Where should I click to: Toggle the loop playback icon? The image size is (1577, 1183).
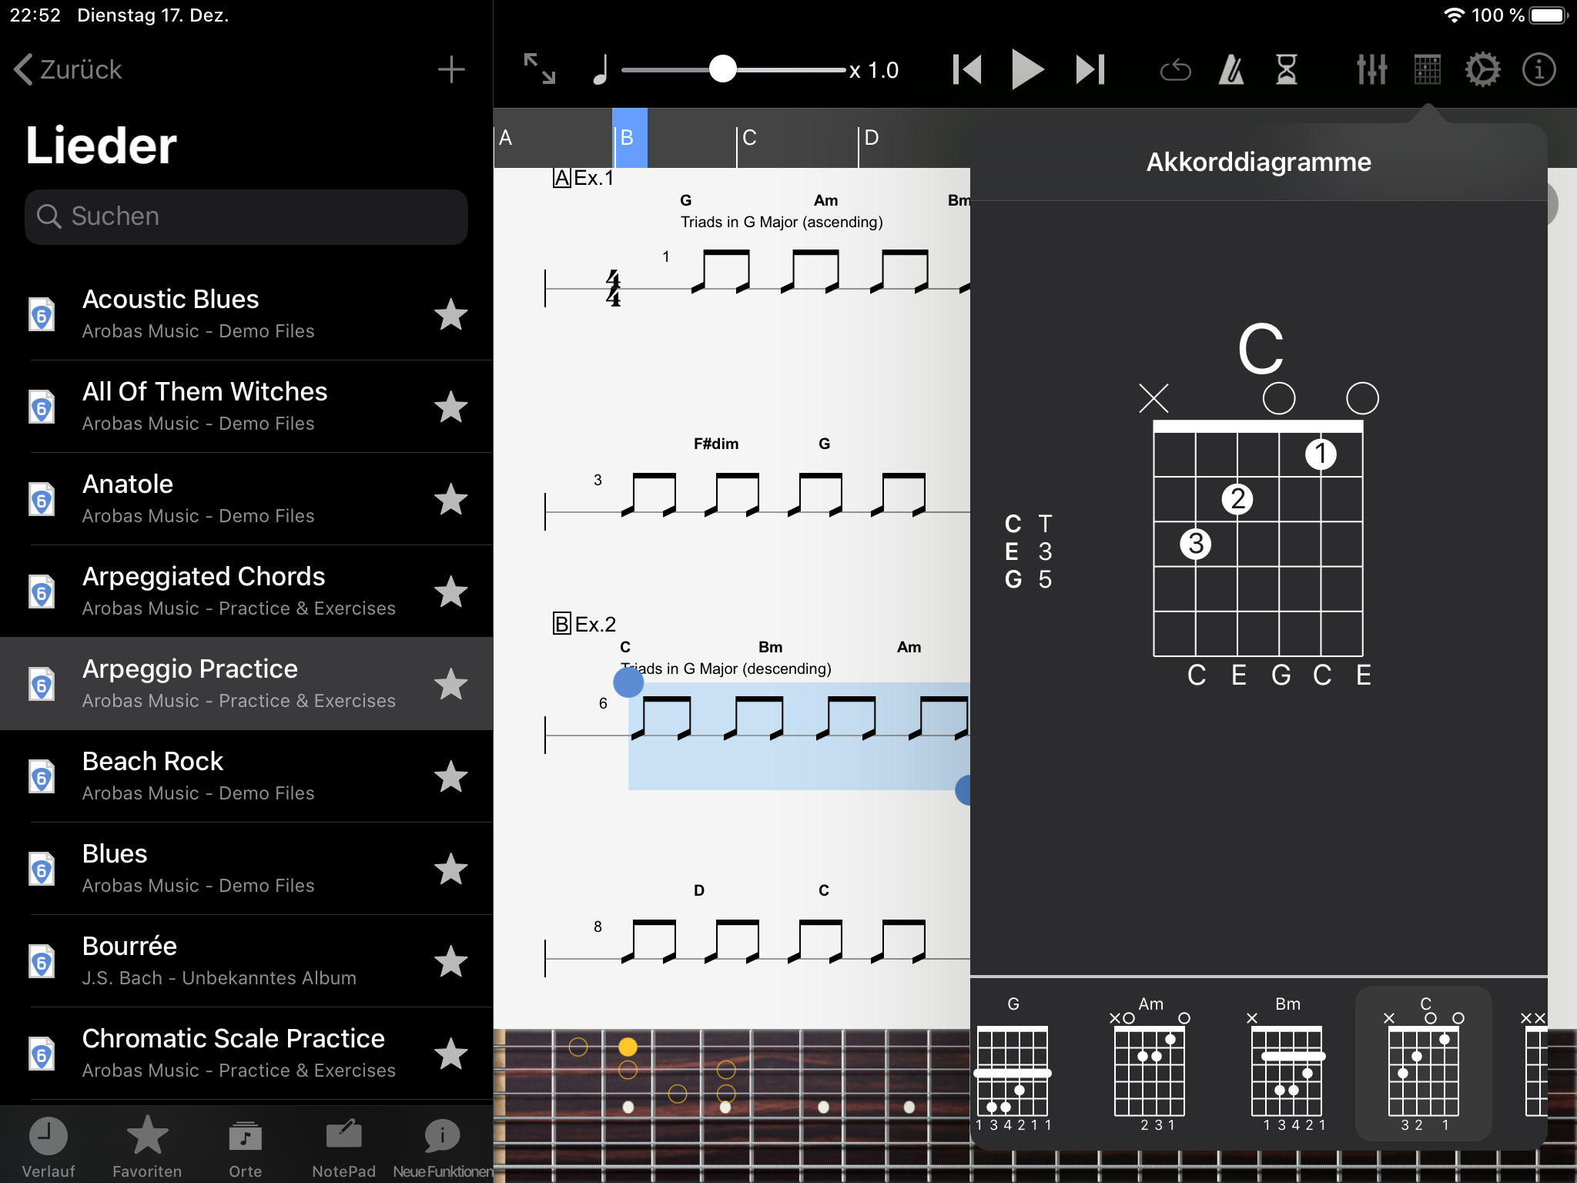(x=1175, y=70)
